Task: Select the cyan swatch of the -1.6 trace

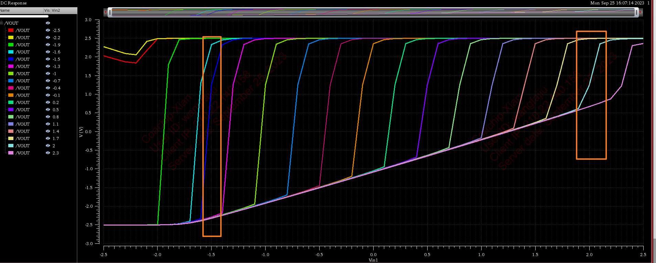Action: tap(11, 52)
